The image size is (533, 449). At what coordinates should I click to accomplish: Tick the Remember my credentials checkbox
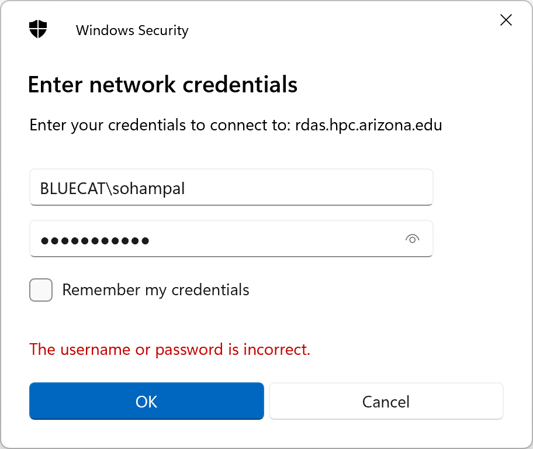point(41,290)
